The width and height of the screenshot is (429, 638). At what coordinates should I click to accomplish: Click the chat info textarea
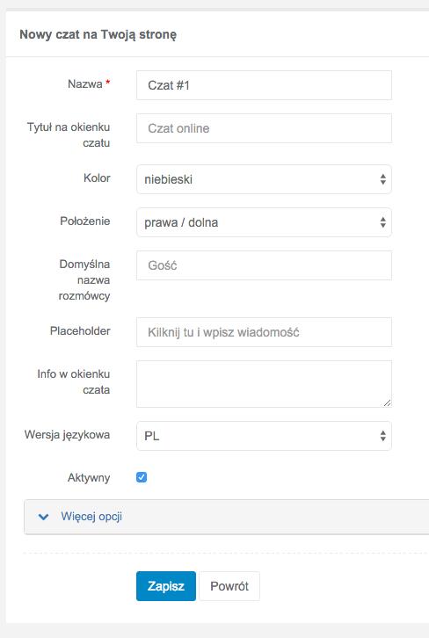click(264, 384)
